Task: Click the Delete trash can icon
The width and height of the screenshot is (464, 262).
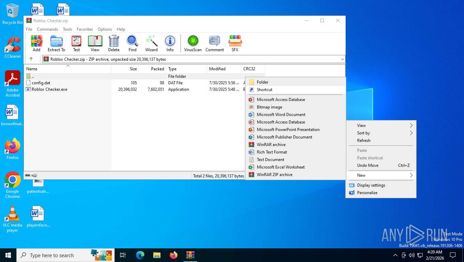Action: coord(114,43)
